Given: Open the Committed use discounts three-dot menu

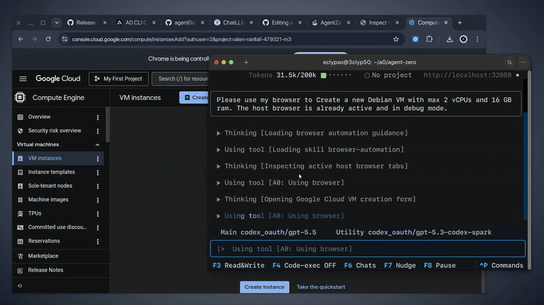Looking at the screenshot, I should 98,227.
